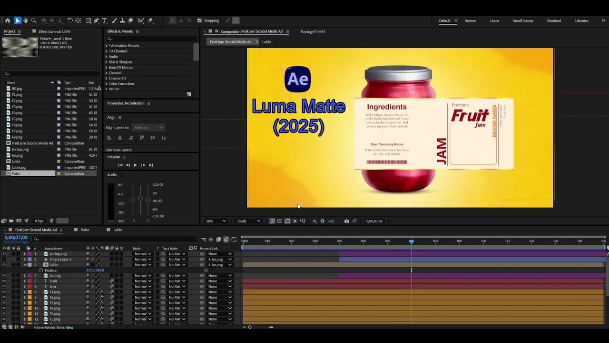Select the Horizontal Type tool

click(104, 20)
